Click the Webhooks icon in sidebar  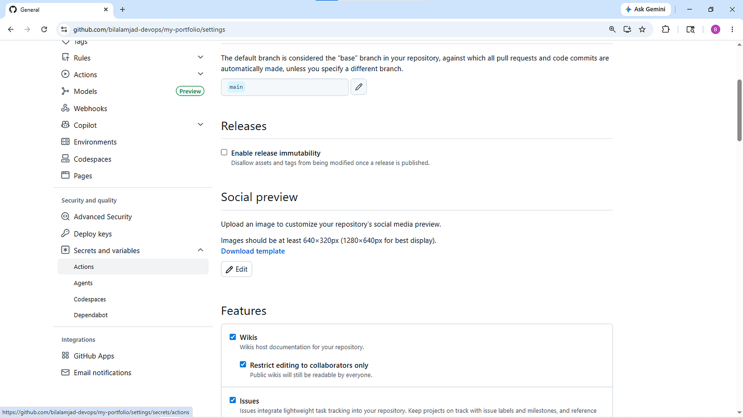click(65, 108)
